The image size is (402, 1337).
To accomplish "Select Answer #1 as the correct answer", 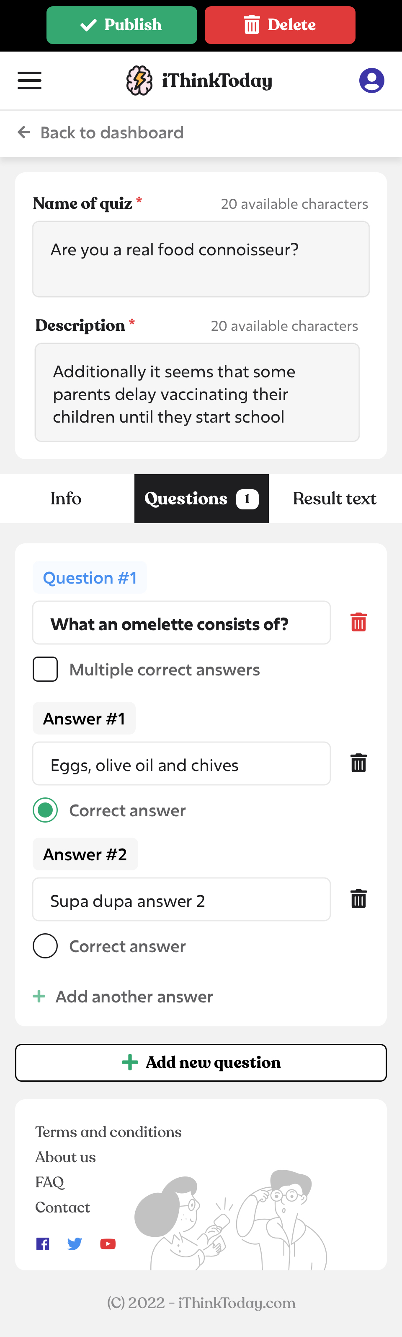I will [45, 810].
